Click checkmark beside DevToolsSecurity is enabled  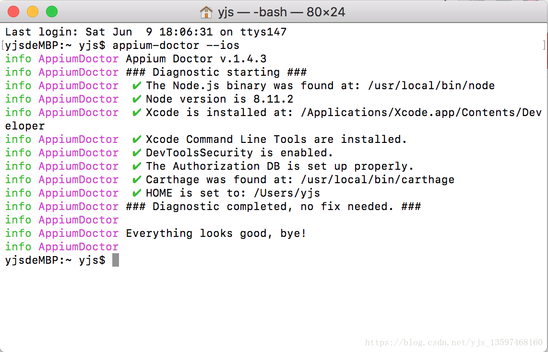point(137,153)
